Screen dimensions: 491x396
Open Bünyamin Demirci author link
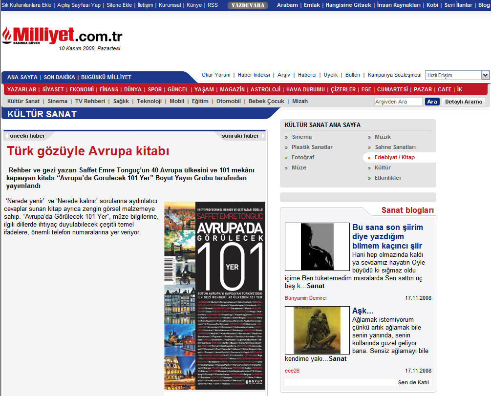(306, 298)
